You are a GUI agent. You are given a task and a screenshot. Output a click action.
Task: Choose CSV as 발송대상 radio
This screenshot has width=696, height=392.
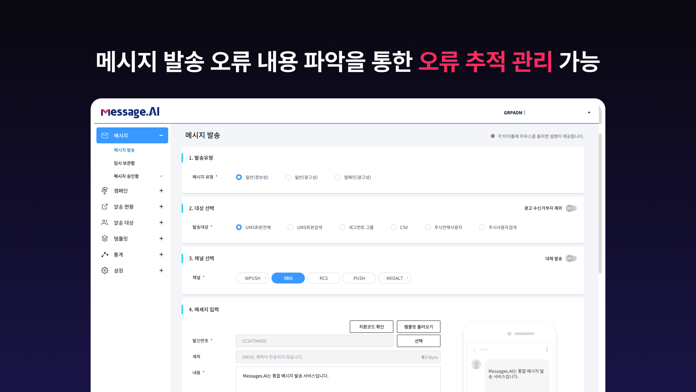pyautogui.click(x=394, y=227)
